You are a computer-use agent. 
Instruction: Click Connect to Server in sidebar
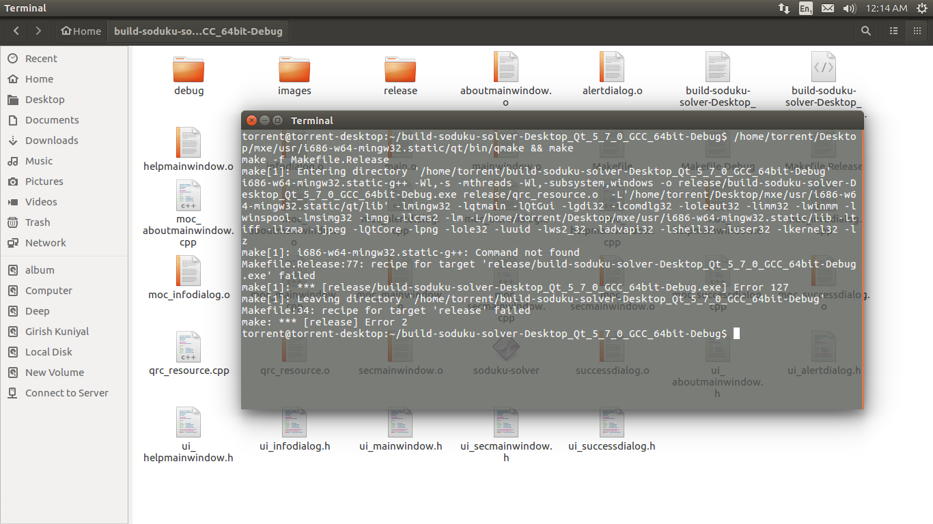pos(64,393)
